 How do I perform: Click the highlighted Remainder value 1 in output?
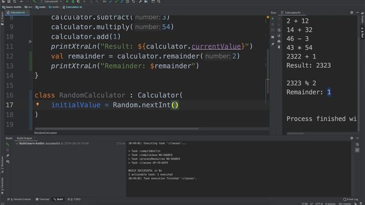pos(328,92)
